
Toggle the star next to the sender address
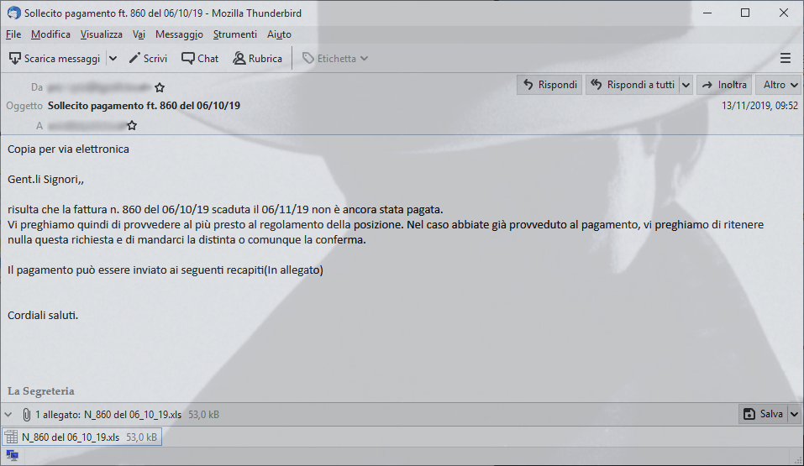[x=160, y=87]
